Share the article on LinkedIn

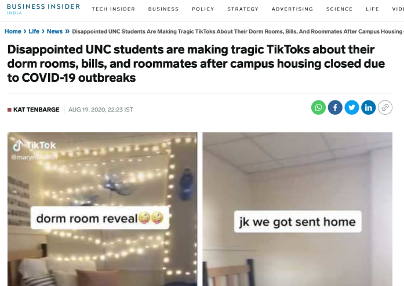(x=369, y=107)
